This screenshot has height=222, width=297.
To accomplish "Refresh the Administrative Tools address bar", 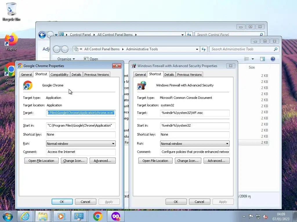I will (203, 49).
